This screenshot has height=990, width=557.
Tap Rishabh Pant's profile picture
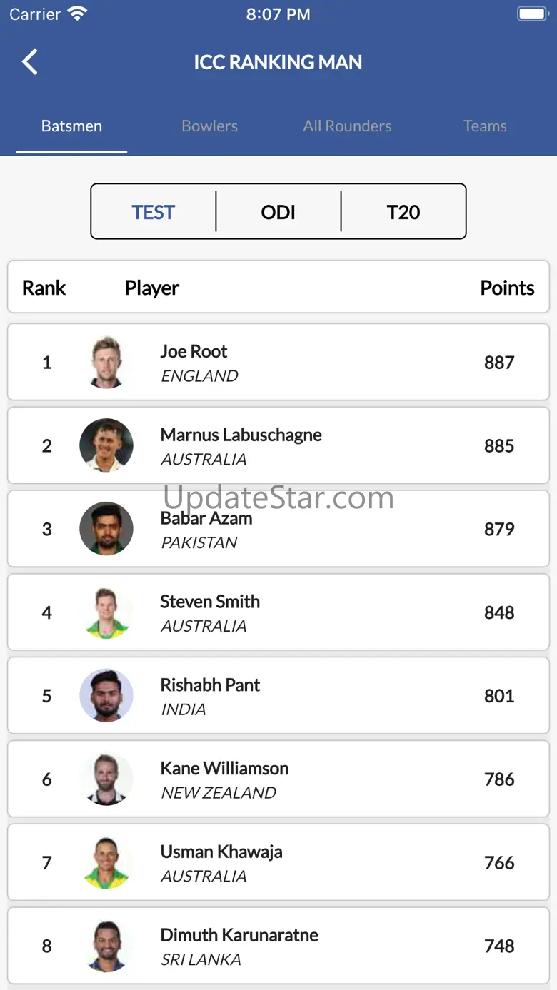point(106,696)
